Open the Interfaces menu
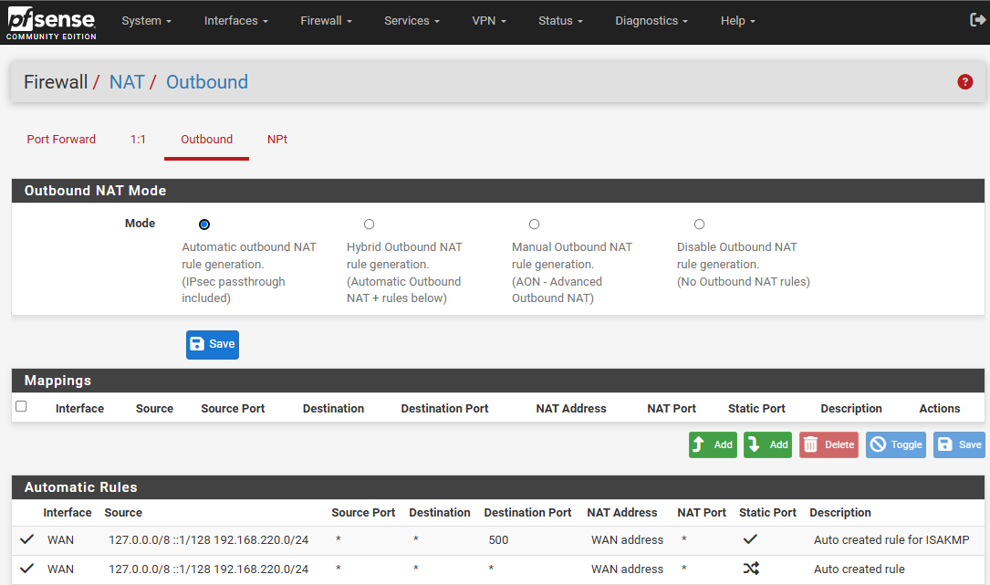990x585 pixels. [236, 21]
